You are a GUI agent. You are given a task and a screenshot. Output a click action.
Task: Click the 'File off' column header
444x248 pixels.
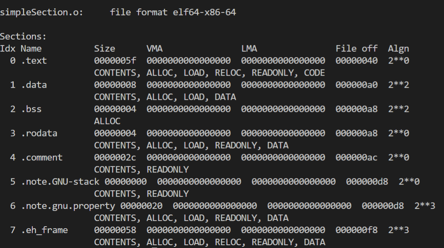coord(356,49)
